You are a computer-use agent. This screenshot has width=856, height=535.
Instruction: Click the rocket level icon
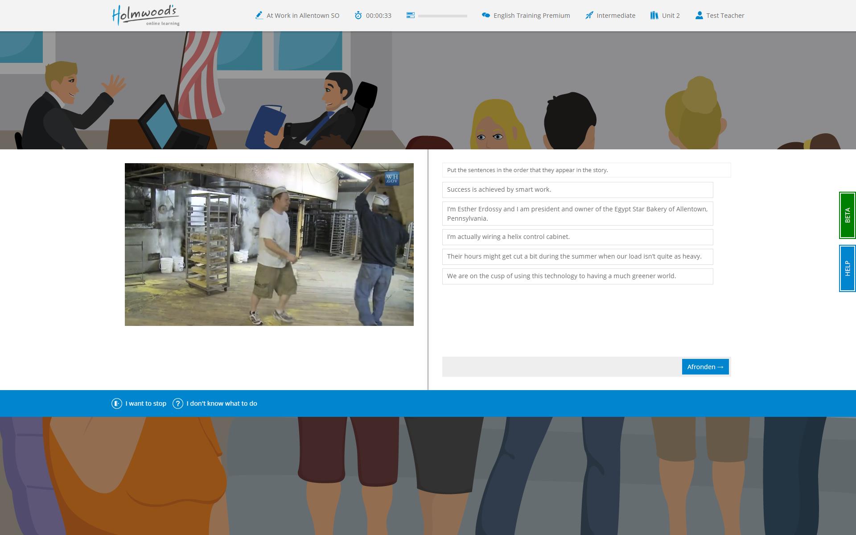pyautogui.click(x=589, y=16)
